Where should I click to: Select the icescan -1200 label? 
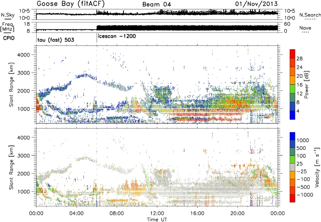[117, 36]
